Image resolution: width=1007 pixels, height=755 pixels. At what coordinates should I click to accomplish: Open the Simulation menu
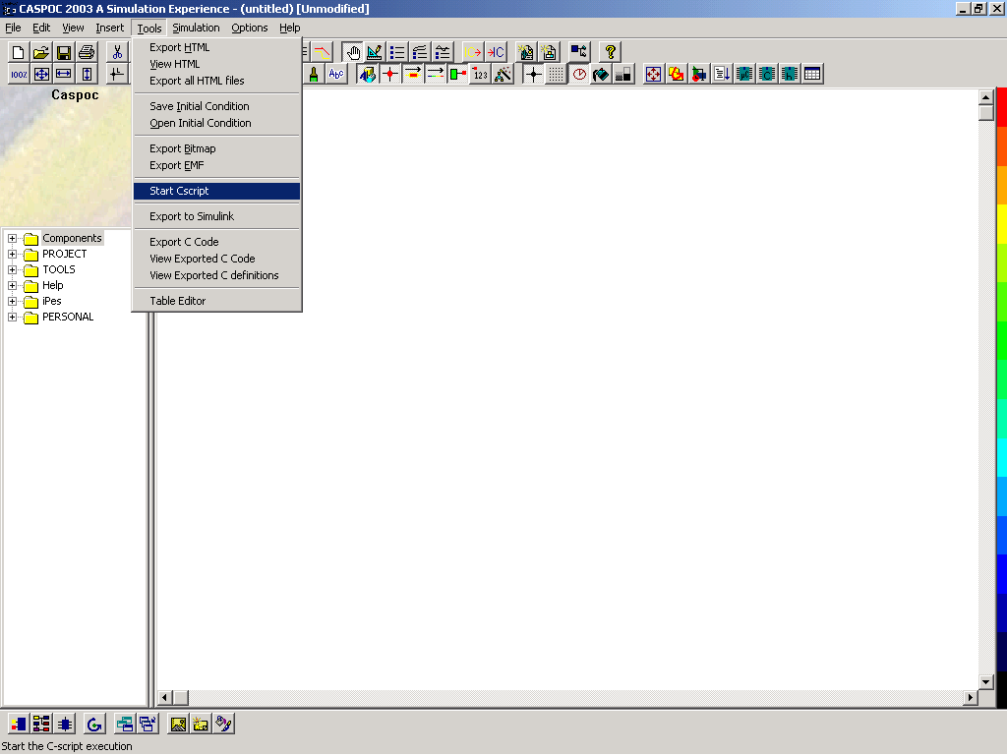(x=196, y=28)
